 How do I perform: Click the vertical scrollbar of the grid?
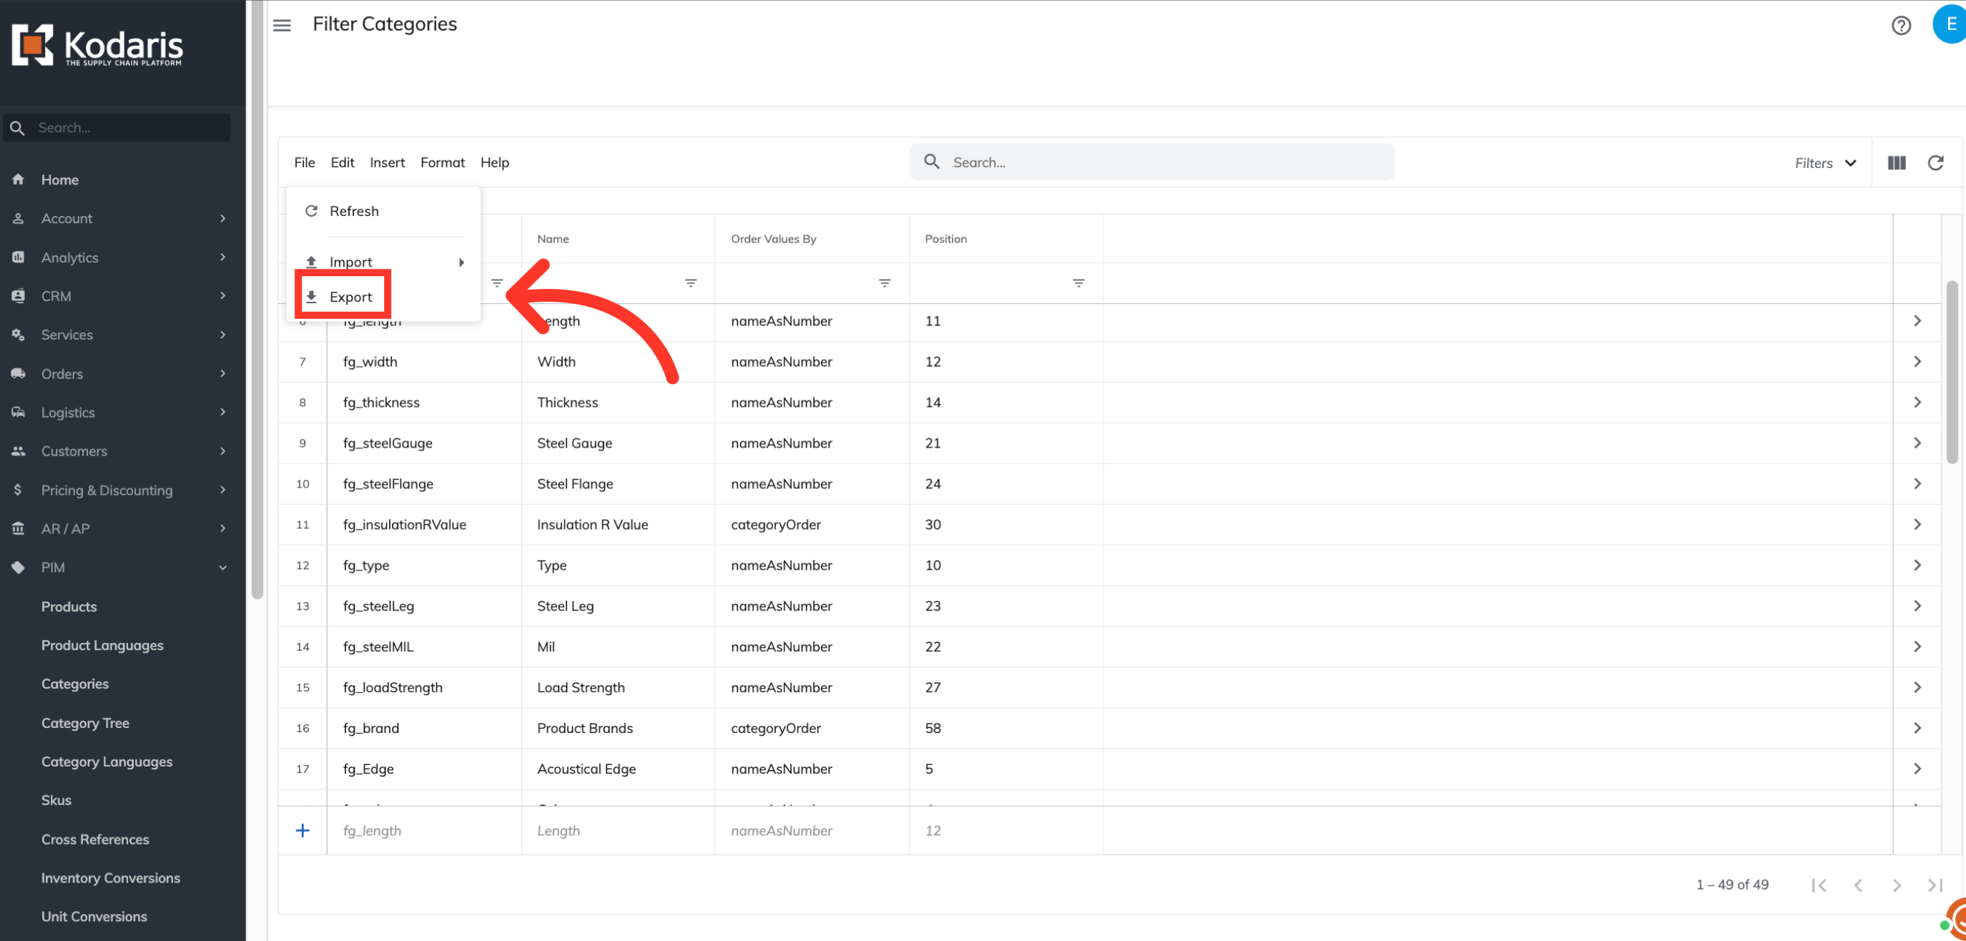[1952, 373]
